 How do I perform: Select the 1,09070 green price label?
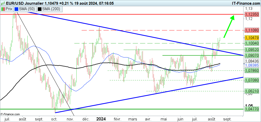tap(252, 55)
